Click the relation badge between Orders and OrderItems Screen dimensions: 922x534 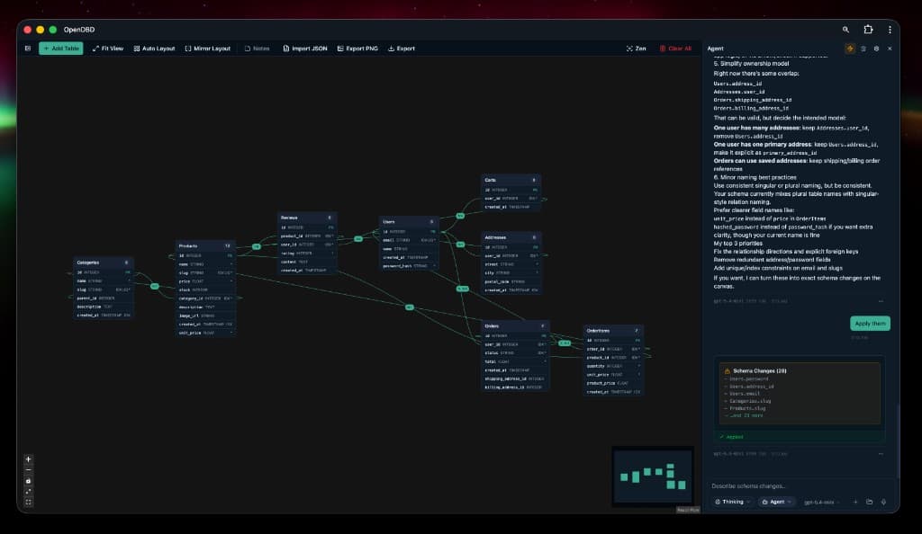[565, 343]
